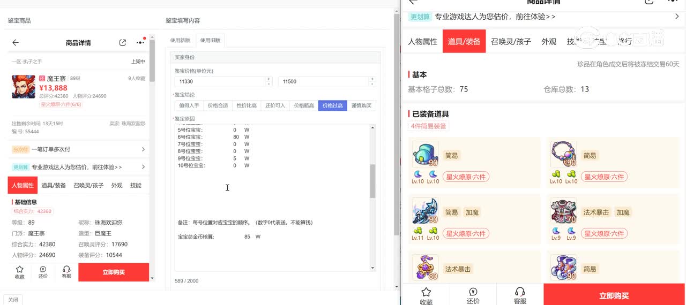Click 宝宝总金币核算 line in text area
Viewport: 686px width, 305px height.
pos(219,237)
